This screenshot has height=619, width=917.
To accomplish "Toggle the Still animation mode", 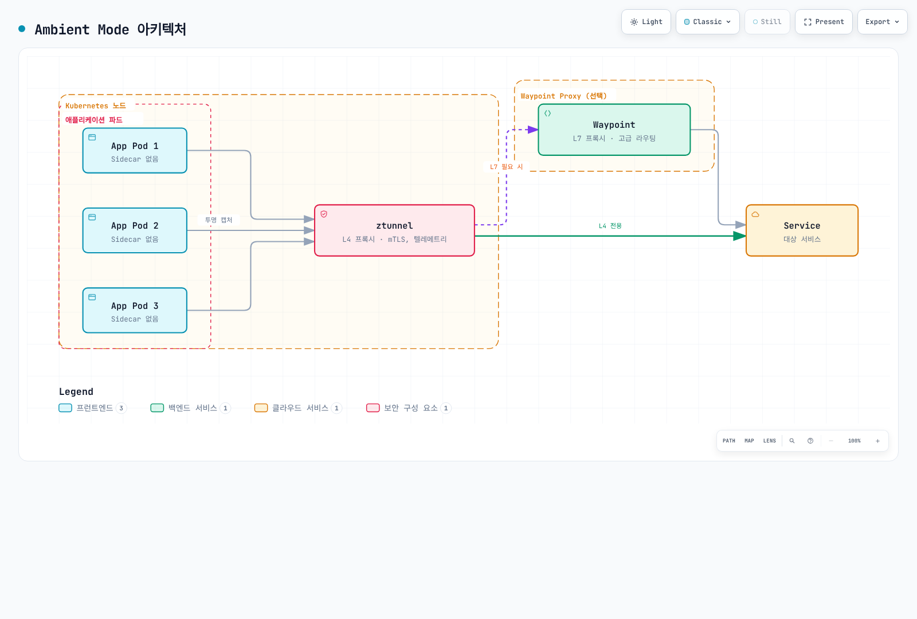I will point(767,22).
